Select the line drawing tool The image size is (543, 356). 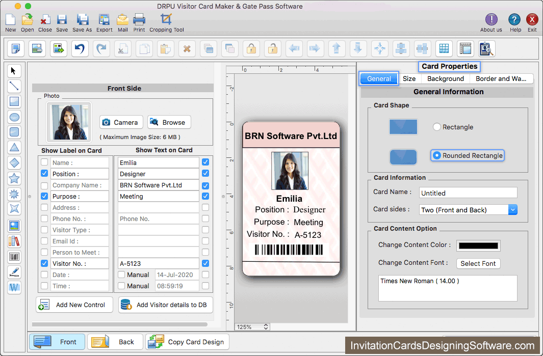[x=14, y=86]
